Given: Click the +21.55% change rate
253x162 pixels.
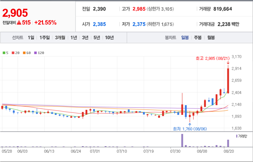Looking at the screenshot, I should pyautogui.click(x=45, y=23).
